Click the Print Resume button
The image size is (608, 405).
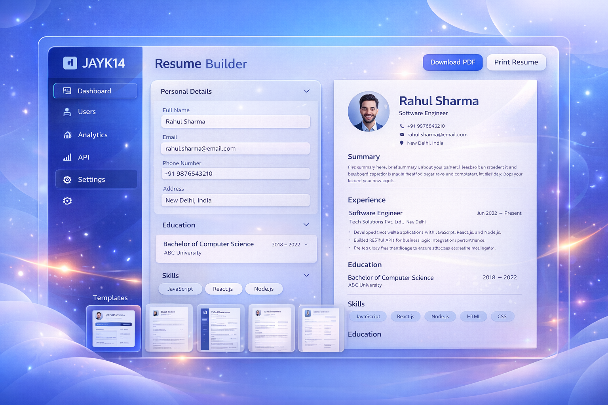coord(516,62)
